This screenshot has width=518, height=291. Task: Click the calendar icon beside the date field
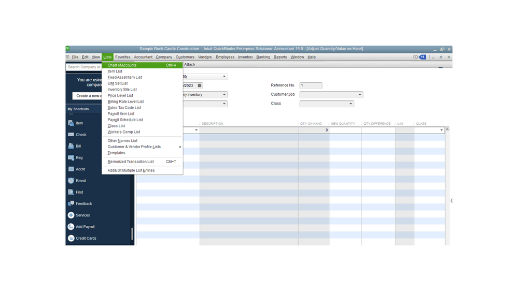[x=200, y=86]
